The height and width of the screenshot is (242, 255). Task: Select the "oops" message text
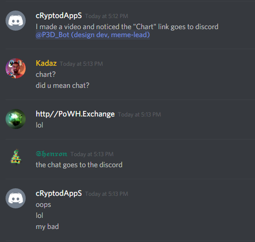click(x=43, y=205)
